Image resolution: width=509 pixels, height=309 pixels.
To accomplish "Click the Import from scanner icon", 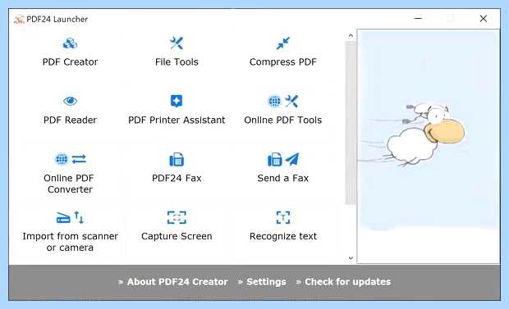I will click(70, 217).
